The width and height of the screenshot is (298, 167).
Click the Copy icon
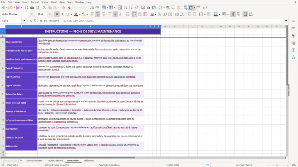point(49,8)
